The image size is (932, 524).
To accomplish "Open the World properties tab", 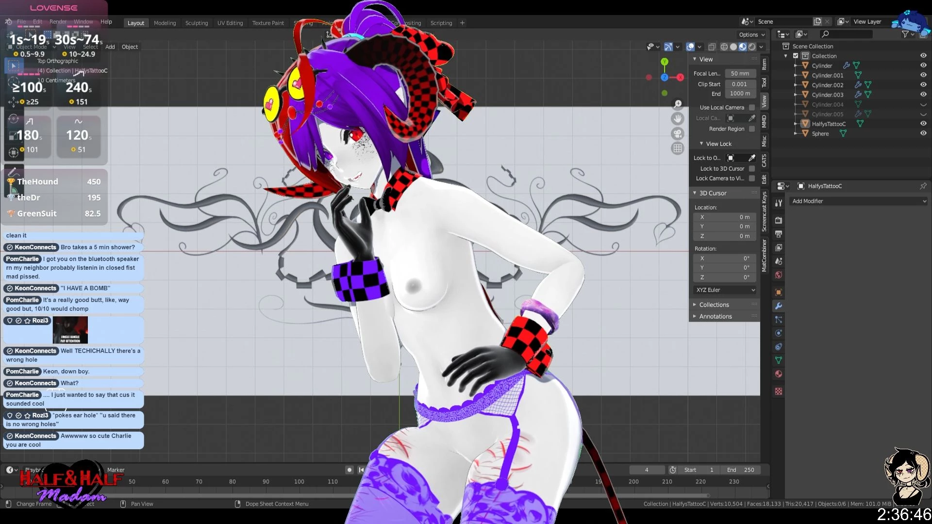I will pos(779,275).
